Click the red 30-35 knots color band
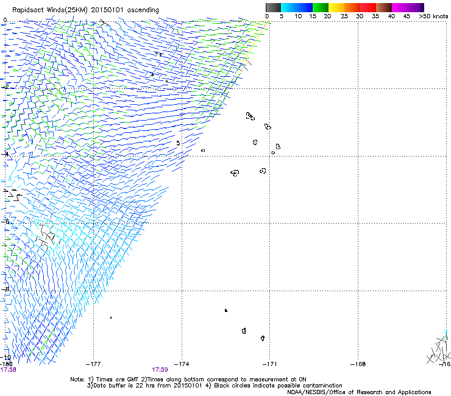 [368, 7]
